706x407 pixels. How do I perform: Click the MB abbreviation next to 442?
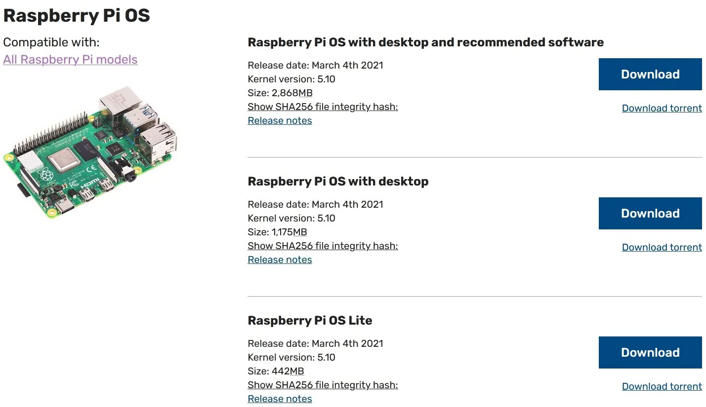[x=297, y=371]
